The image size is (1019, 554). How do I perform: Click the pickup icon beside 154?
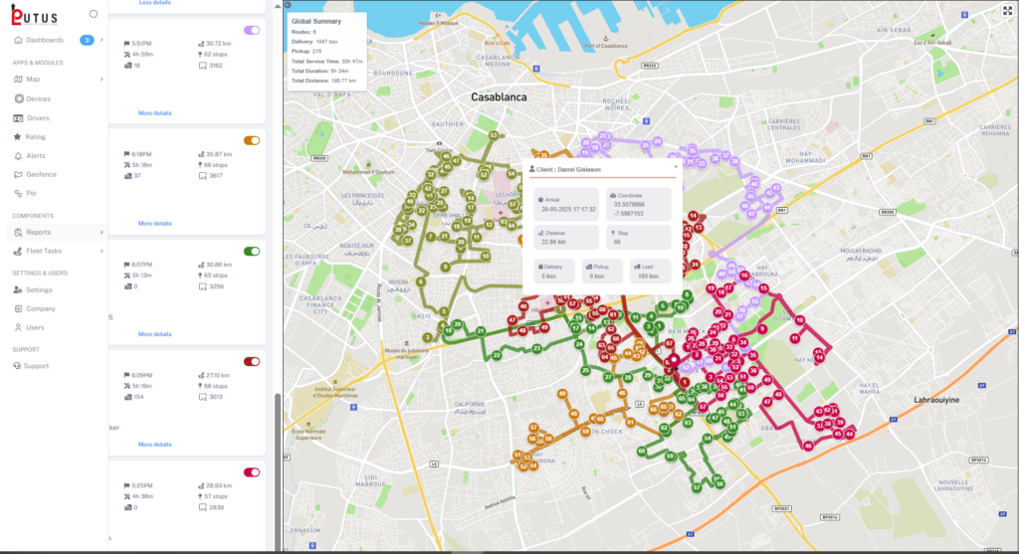[x=127, y=397]
